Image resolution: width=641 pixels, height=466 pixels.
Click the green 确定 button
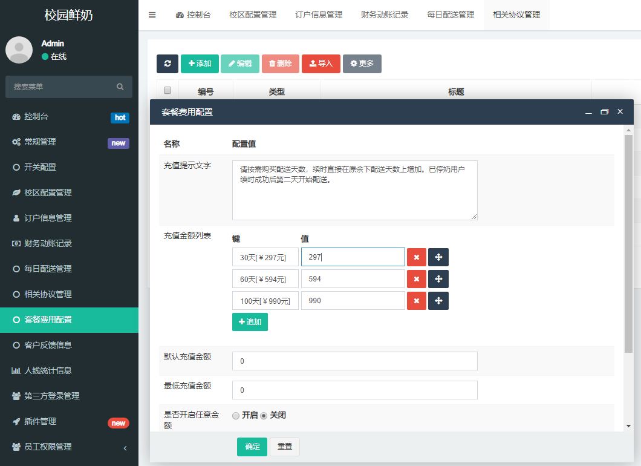[x=252, y=447]
